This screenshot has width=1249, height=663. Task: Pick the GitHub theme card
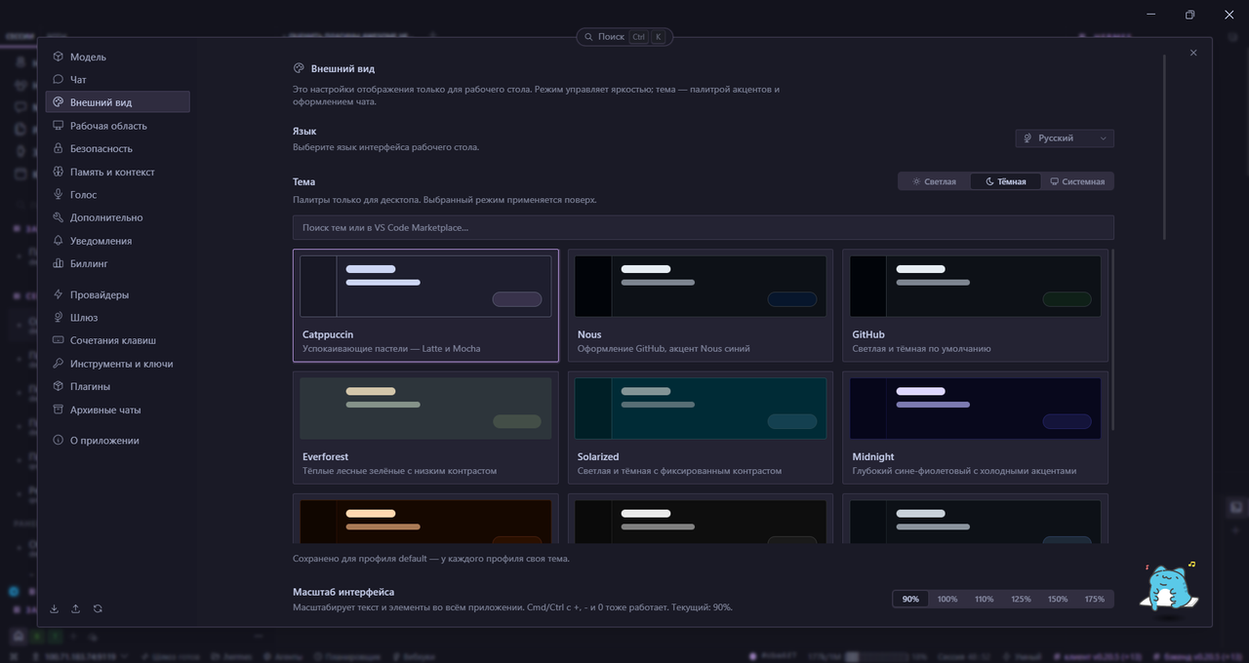pos(975,305)
